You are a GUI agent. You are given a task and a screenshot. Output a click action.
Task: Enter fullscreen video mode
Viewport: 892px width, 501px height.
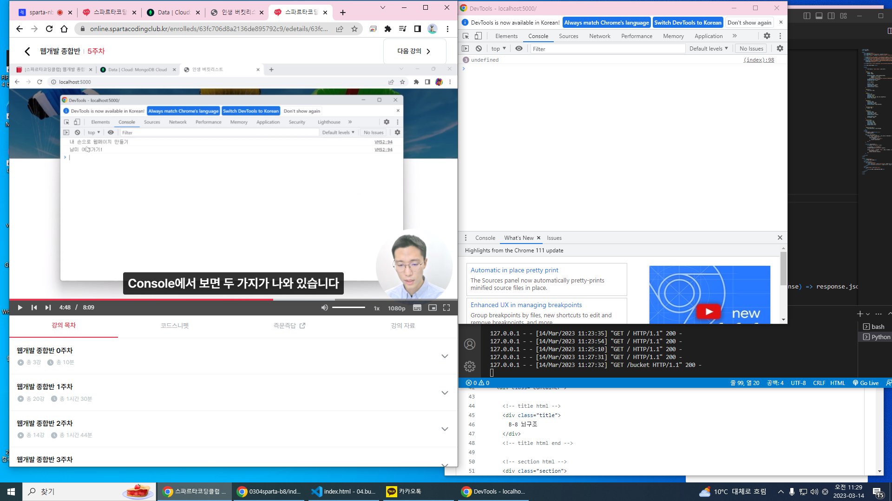click(x=446, y=308)
